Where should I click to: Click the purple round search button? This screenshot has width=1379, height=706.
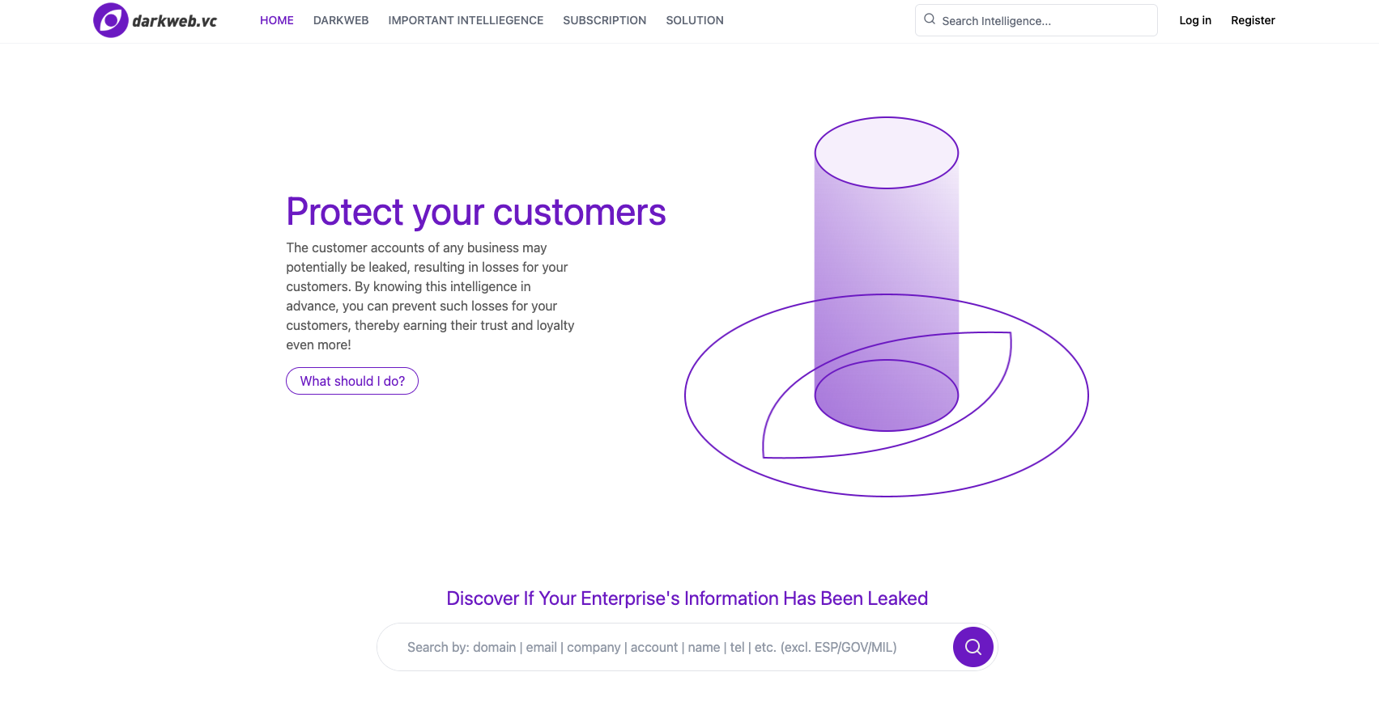pyautogui.click(x=973, y=647)
